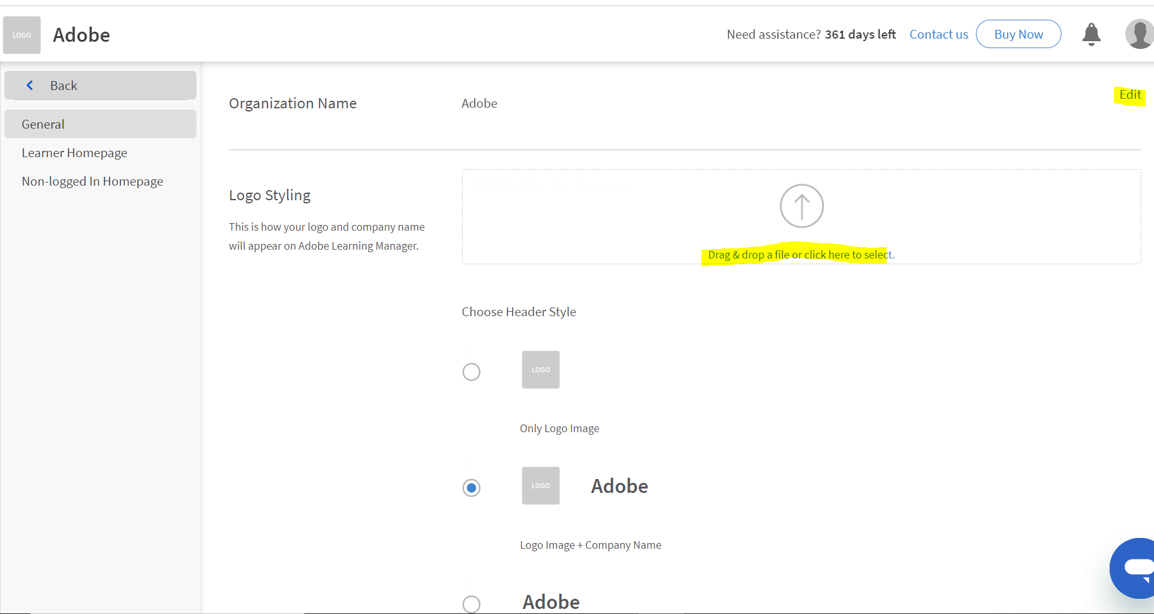The height and width of the screenshot is (614, 1154).
Task: Open the notifications bell
Action: tap(1091, 34)
